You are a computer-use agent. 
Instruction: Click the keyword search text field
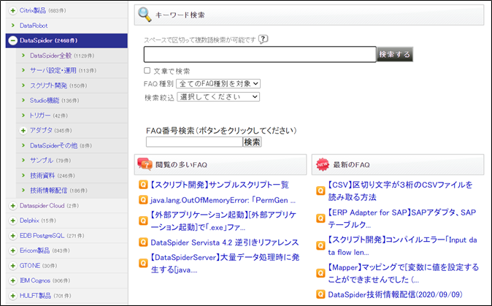tap(259, 54)
